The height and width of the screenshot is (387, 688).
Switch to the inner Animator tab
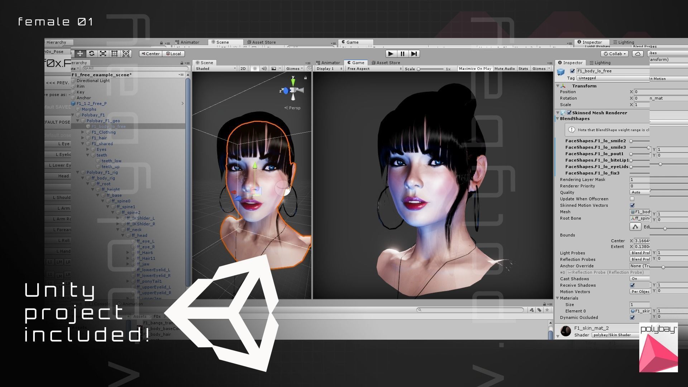(328, 63)
